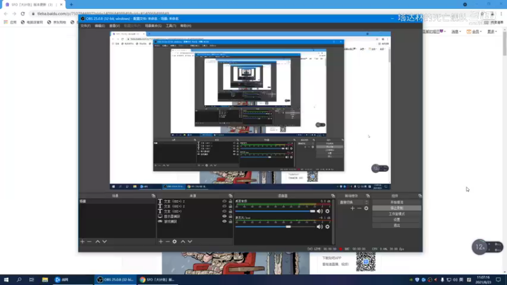Move the scene down in the Scenes panel
This screenshot has height=285, width=507.
coord(105,241)
